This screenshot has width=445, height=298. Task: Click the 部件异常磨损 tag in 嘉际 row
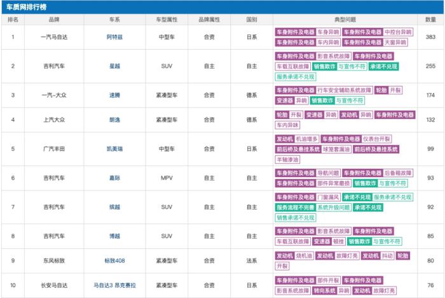(334, 183)
